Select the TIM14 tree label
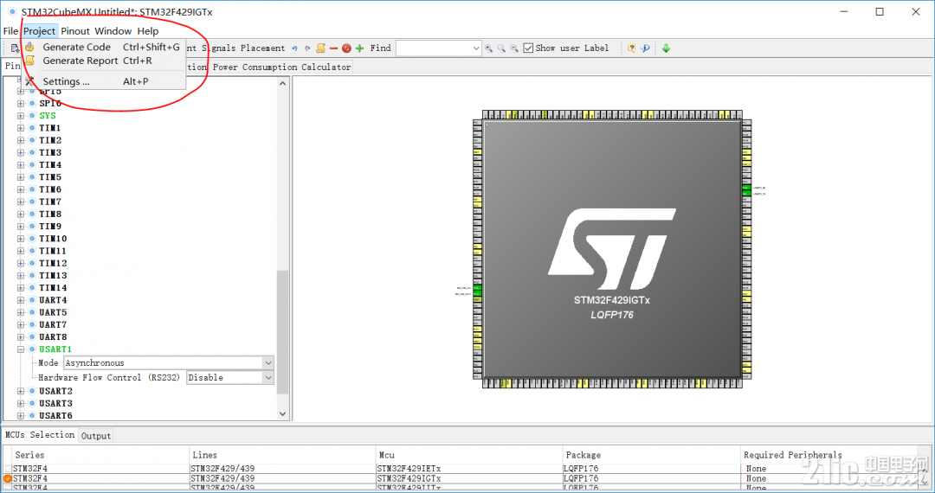Screen dimensions: 935x493 [53, 287]
